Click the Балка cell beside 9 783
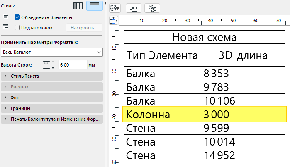 pyautogui.click(x=162, y=87)
